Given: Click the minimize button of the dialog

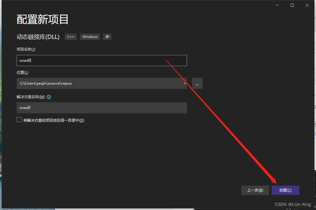Looking at the screenshot, I should tap(277, 5).
